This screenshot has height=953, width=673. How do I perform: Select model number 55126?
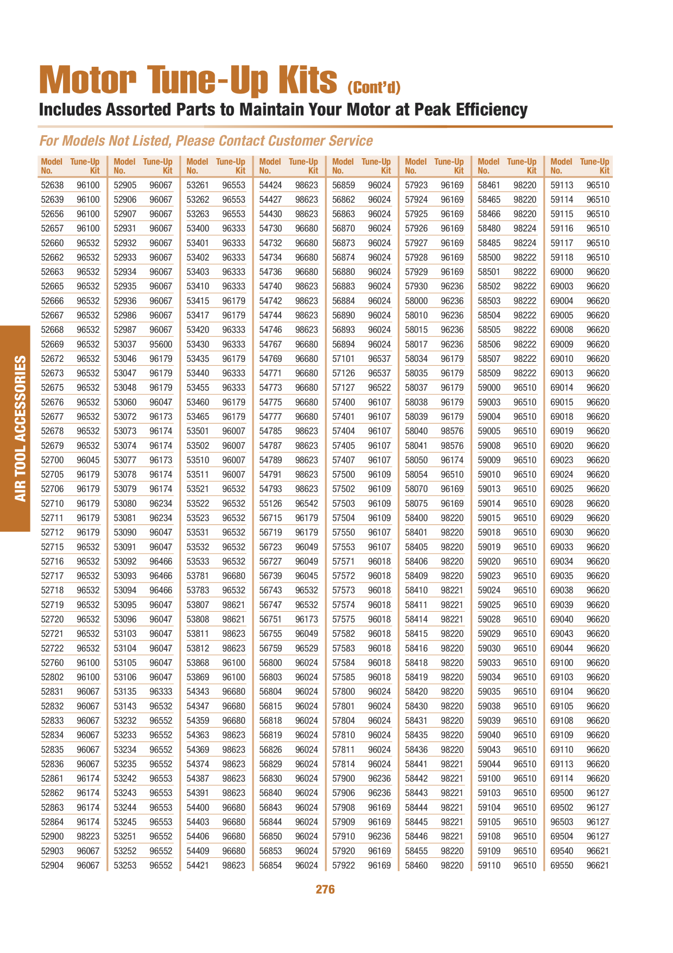(270, 504)
